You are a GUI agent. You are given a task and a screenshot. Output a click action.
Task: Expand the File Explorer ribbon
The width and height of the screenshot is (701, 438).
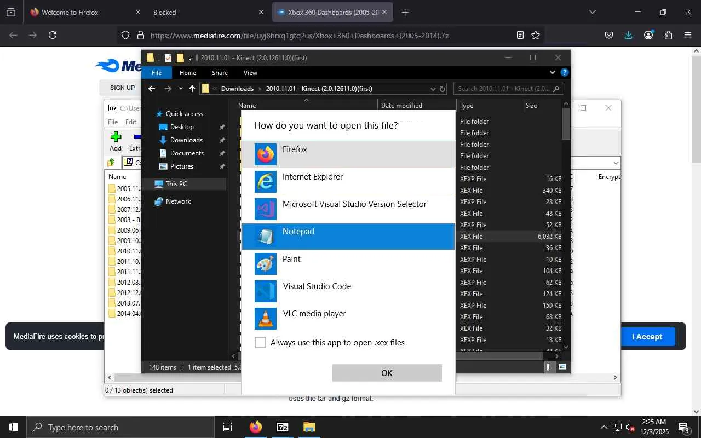(553, 72)
